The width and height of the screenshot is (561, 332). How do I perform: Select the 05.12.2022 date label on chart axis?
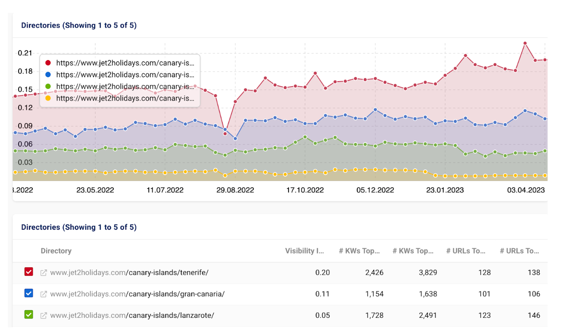375,190
